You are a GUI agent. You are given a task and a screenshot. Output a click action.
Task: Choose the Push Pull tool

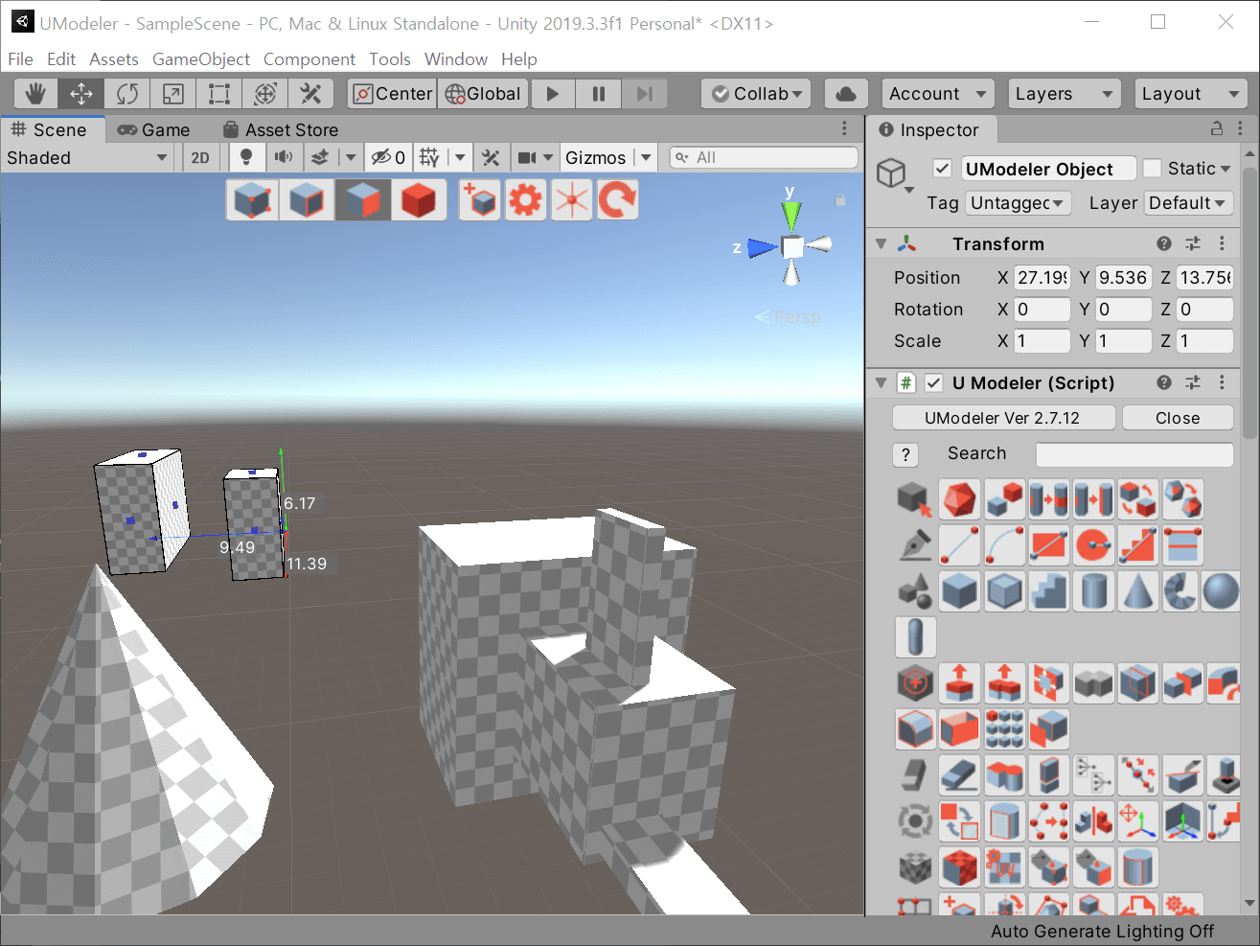point(959,682)
